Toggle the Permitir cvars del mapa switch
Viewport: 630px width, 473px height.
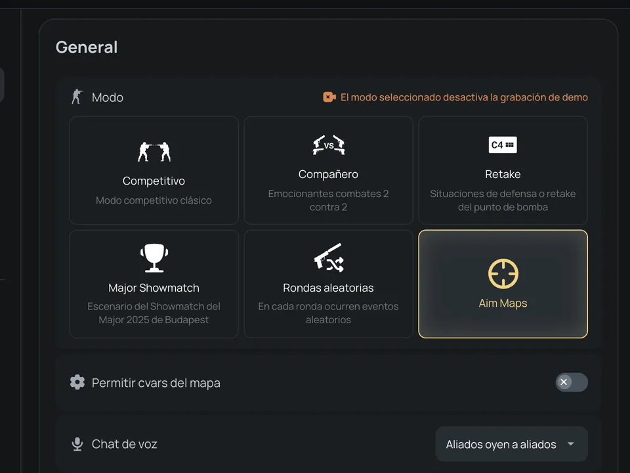tap(572, 382)
